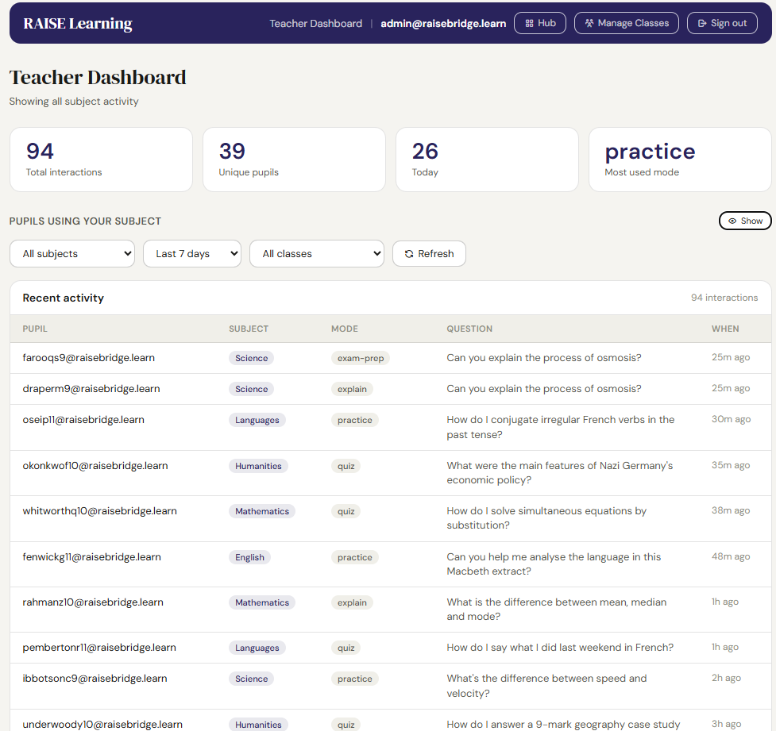The width and height of the screenshot is (776, 731).
Task: Click question about mean, median and mode
Action: click(x=556, y=610)
